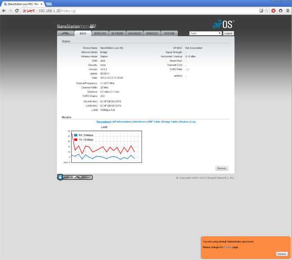
Task: Click the Refresh button
Action: coord(221,168)
